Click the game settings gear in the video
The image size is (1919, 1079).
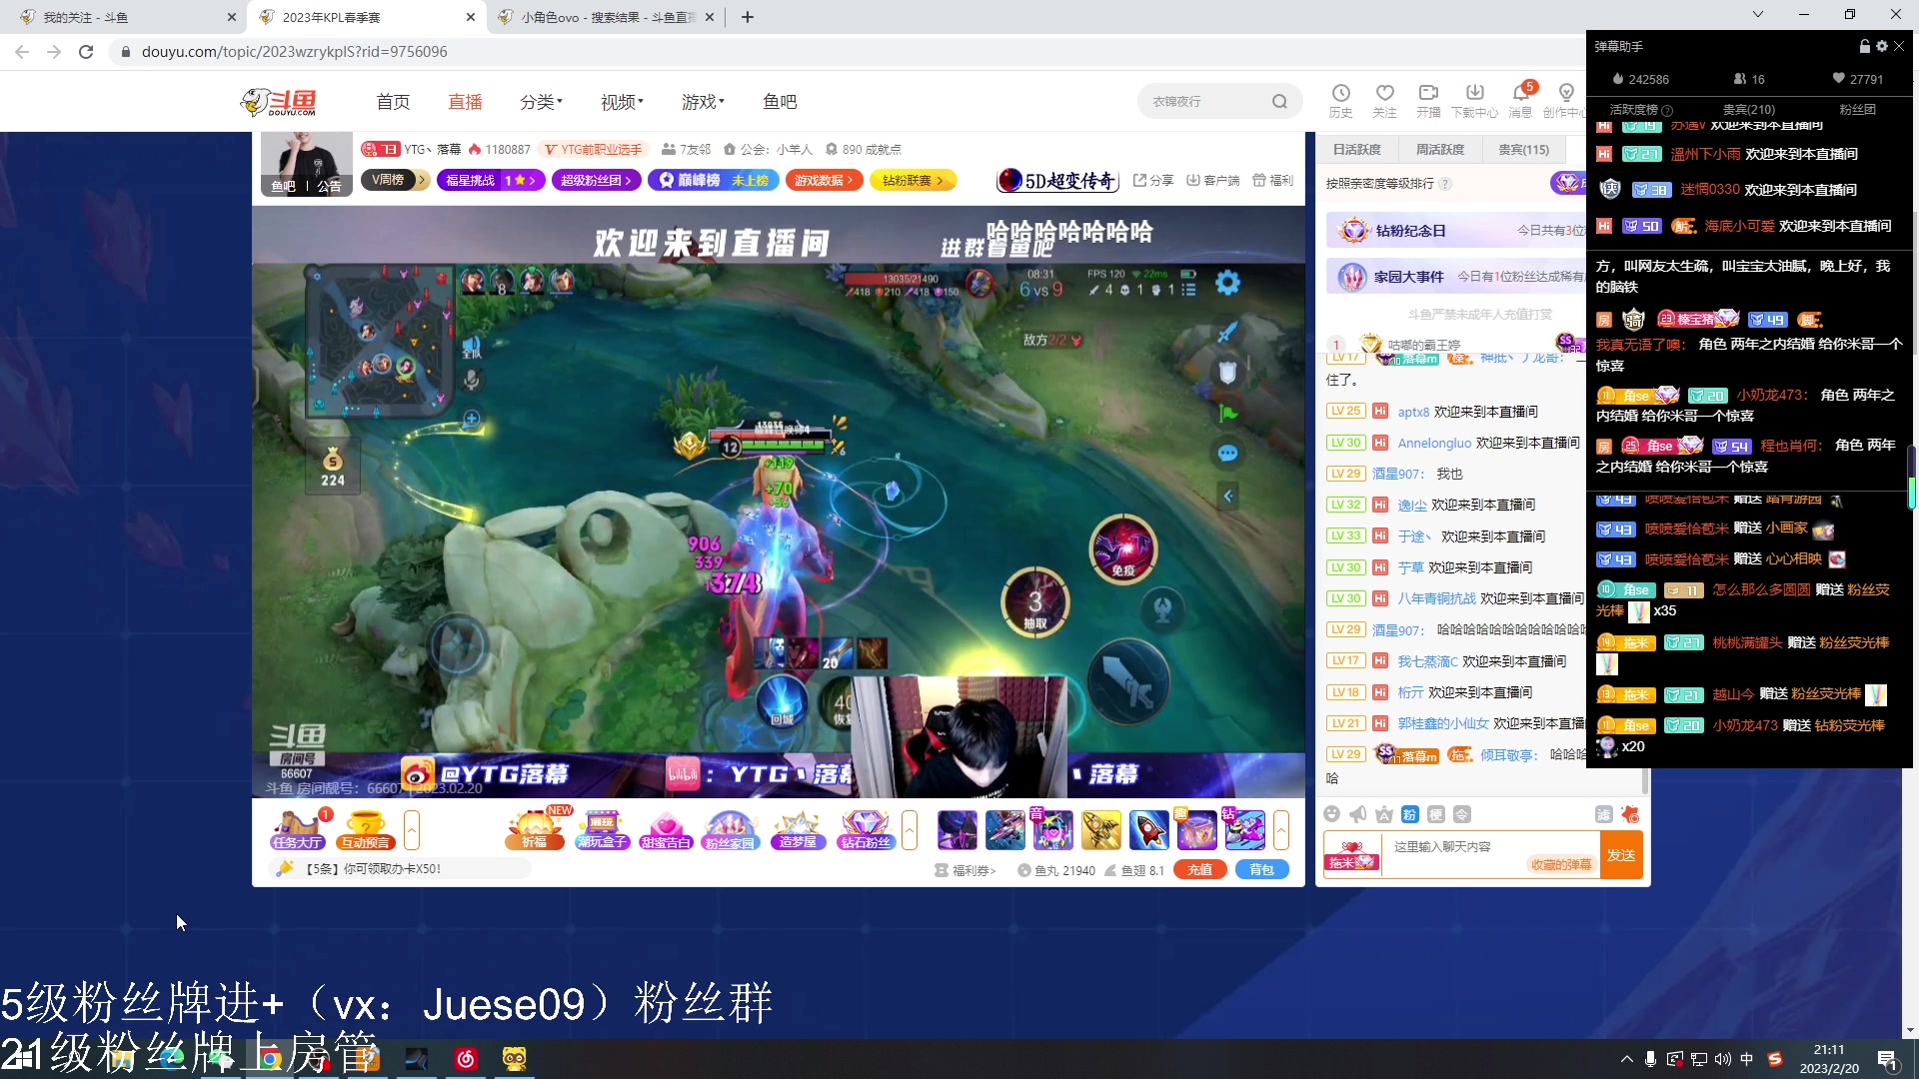[x=1227, y=283]
